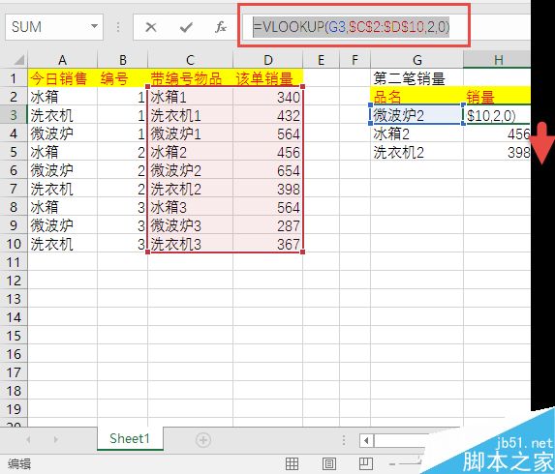
Task: Click cell A7 '洗衣机'
Action: pyautogui.click(x=62, y=189)
